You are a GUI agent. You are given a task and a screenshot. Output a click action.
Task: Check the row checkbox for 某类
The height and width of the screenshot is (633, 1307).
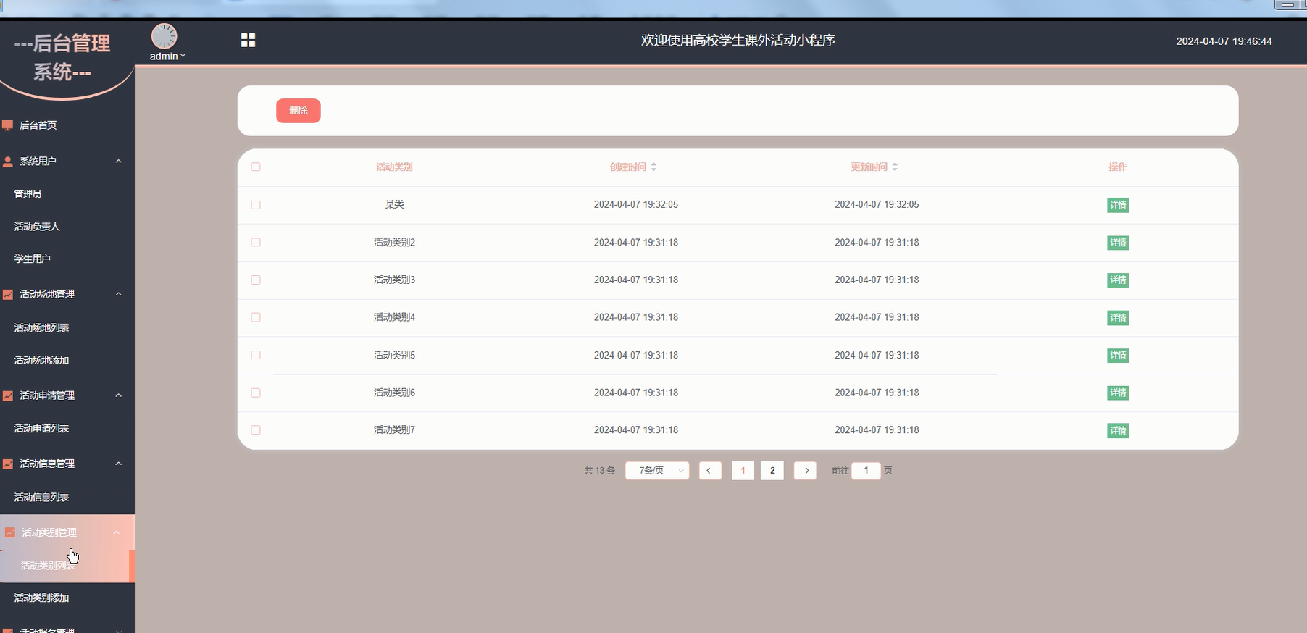point(256,205)
